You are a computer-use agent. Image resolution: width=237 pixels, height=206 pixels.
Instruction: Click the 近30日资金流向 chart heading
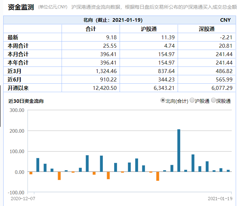pos(26,101)
